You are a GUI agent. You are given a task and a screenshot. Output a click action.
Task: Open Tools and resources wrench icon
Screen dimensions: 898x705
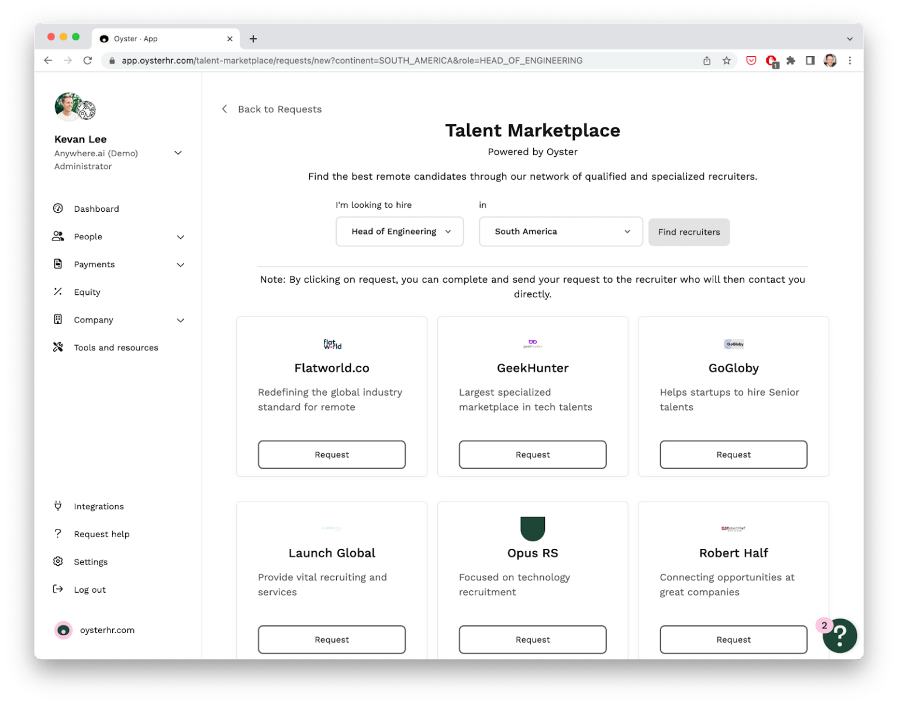(x=58, y=347)
